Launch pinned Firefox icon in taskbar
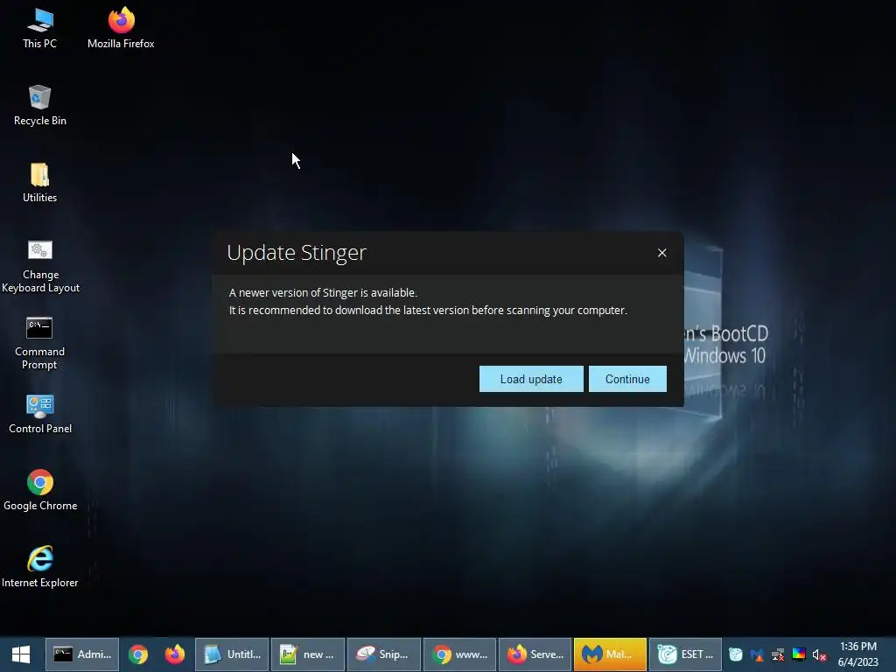Viewport: 896px width, 672px height. (175, 654)
